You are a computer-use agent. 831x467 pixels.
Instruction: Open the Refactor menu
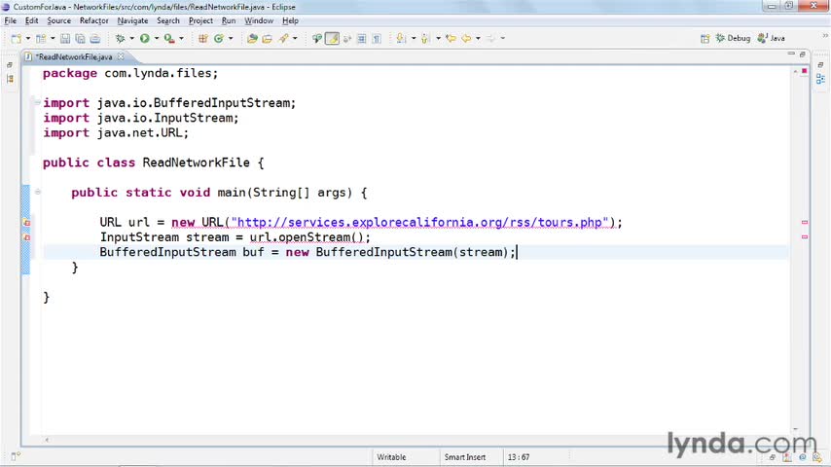pos(93,20)
